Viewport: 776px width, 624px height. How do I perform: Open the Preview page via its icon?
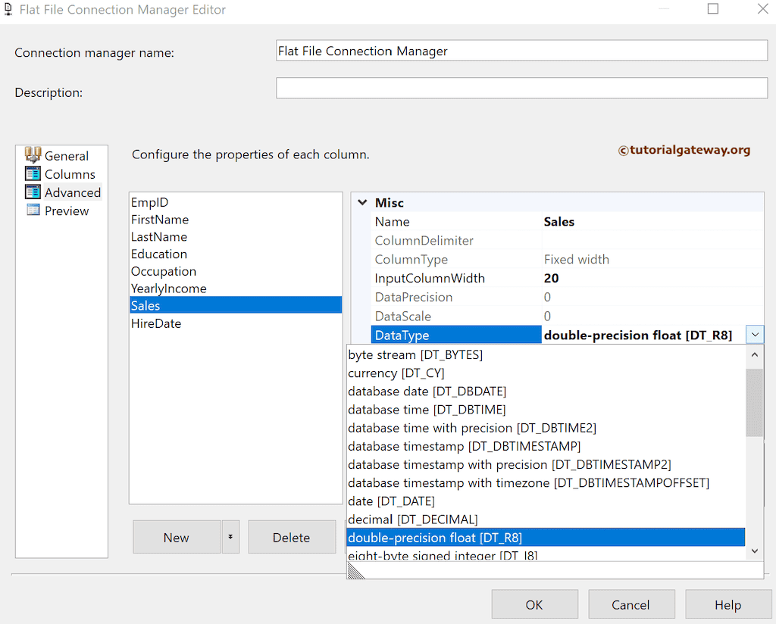[x=34, y=211]
